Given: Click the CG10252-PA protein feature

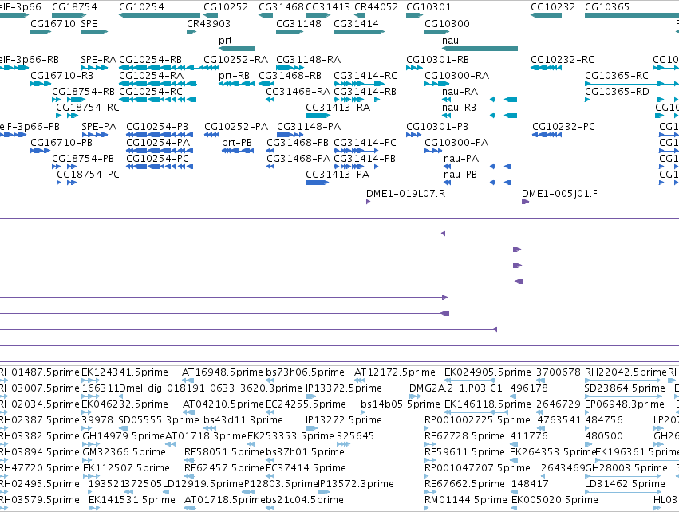Looking at the screenshot, I should coord(211,135).
